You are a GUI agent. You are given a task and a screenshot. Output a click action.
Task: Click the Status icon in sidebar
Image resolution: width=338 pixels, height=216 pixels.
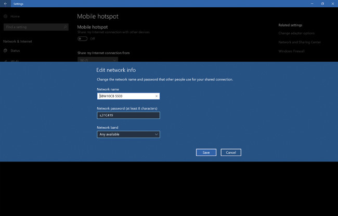[5, 50]
